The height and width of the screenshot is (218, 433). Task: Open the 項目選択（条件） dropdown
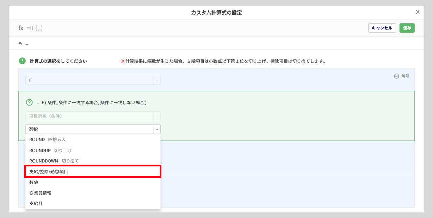pyautogui.click(x=93, y=116)
